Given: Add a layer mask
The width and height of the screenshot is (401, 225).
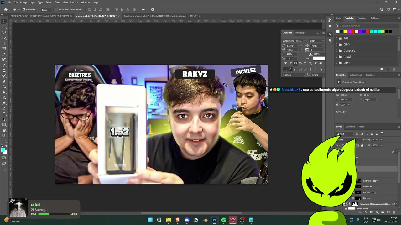Looking at the screenshot, I should coord(371,212).
